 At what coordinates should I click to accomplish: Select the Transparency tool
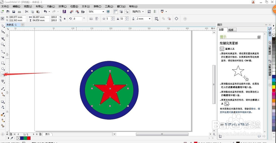point(3,107)
